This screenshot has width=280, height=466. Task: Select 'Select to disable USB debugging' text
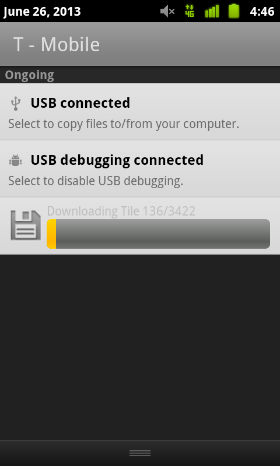96,181
